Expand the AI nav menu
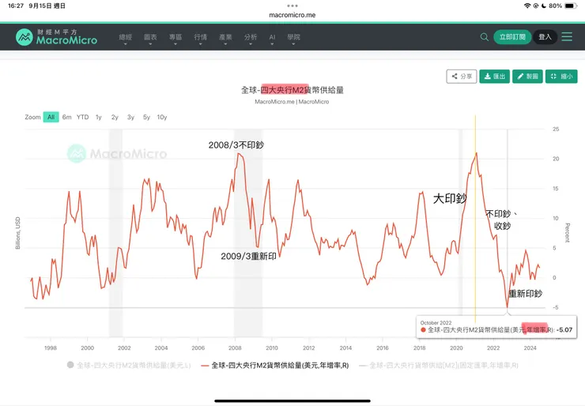585x406 pixels. point(272,37)
